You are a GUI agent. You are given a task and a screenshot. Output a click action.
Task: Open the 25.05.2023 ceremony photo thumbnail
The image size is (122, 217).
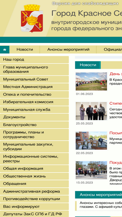[91, 111]
